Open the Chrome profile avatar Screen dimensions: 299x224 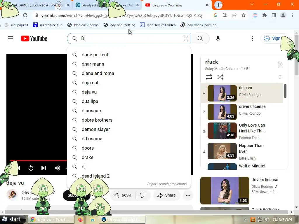[x=283, y=15]
